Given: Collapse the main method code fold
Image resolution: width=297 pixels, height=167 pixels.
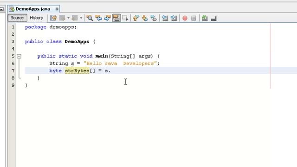Looking at the screenshot, I should 19,56.
